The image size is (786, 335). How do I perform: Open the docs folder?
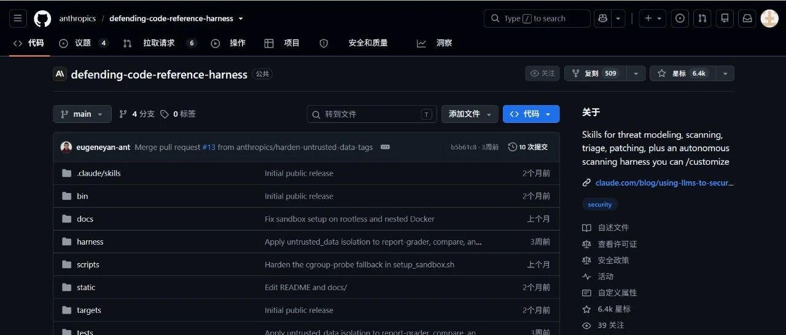(x=85, y=219)
